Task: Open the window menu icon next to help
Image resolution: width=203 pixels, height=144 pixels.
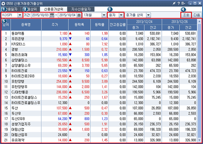Action: point(183,3)
